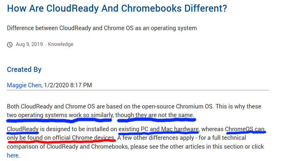The height and width of the screenshot is (161, 281).
Task: Click 'existing PC and Mac hardware' phrase
Action: (x=158, y=129)
